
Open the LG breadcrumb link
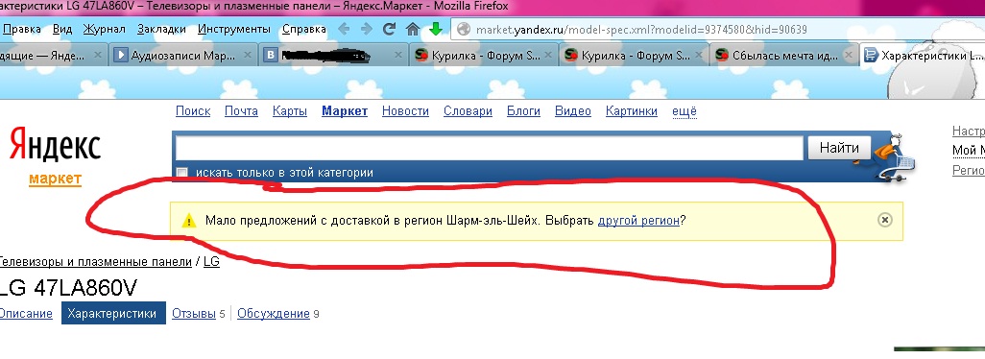click(212, 261)
